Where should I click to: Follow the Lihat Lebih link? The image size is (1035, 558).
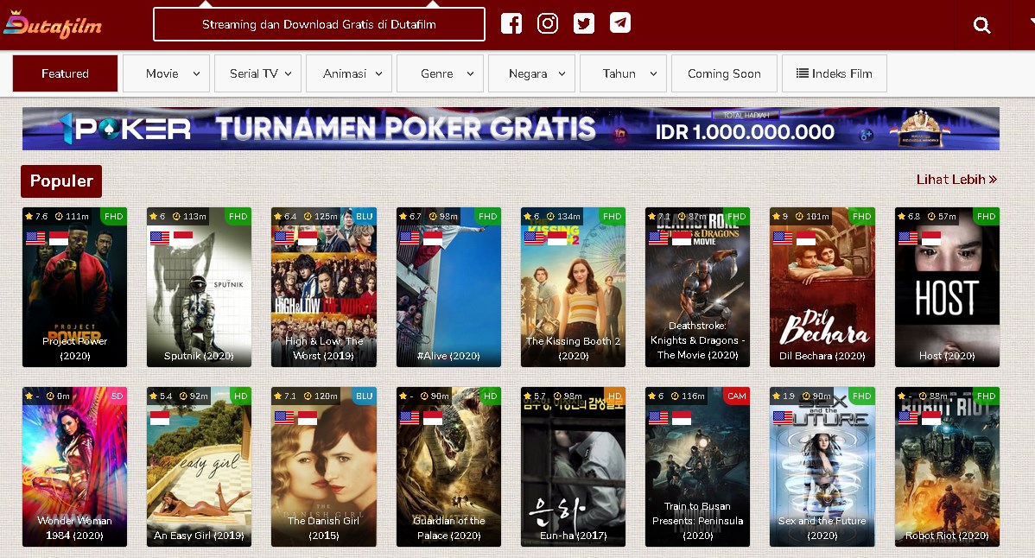[x=956, y=180]
